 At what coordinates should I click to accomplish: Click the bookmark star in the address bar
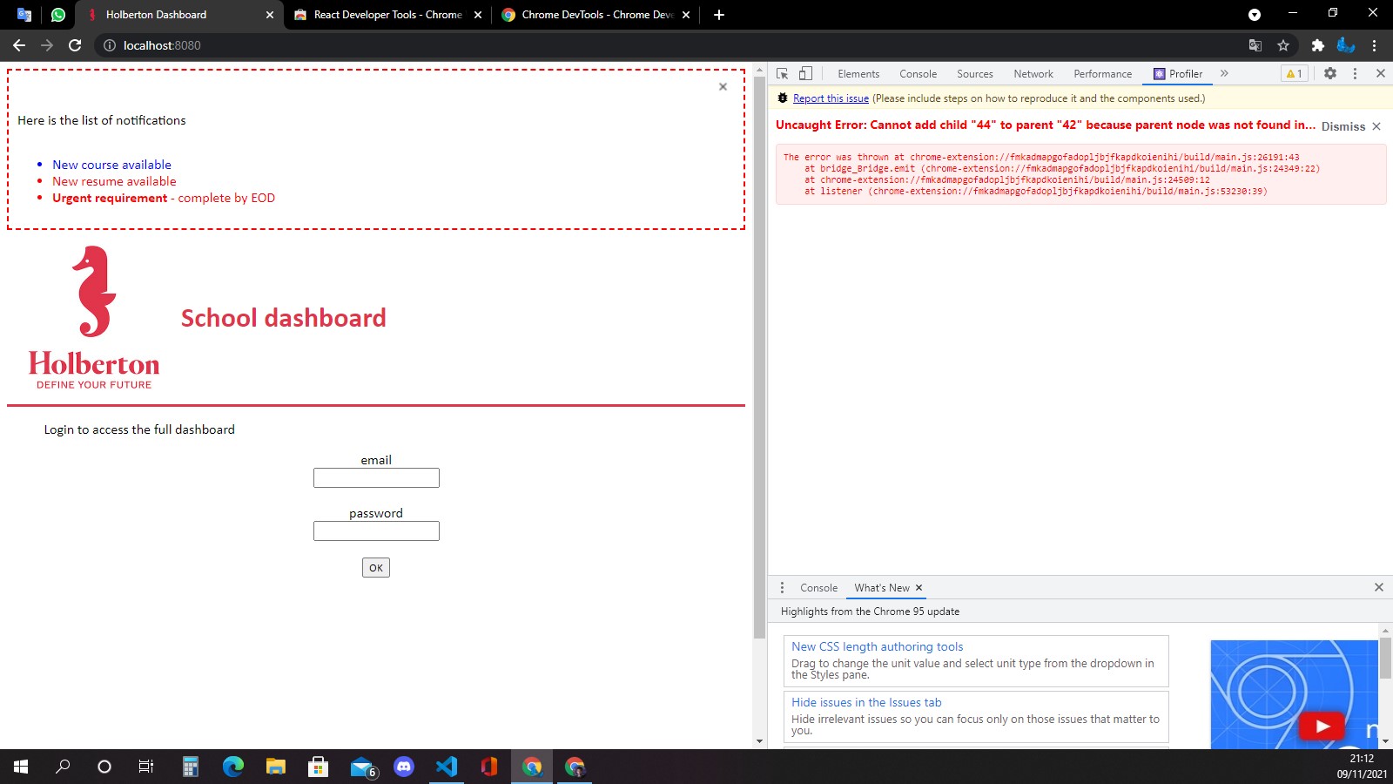coord(1282,44)
